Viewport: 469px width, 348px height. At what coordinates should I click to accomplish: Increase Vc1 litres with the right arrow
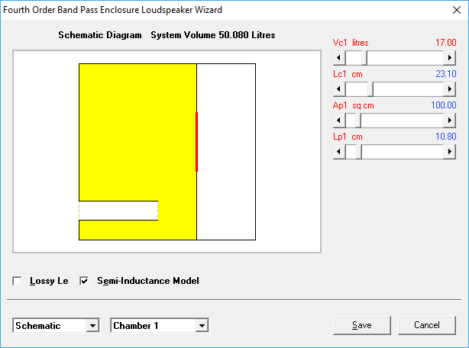(449, 58)
